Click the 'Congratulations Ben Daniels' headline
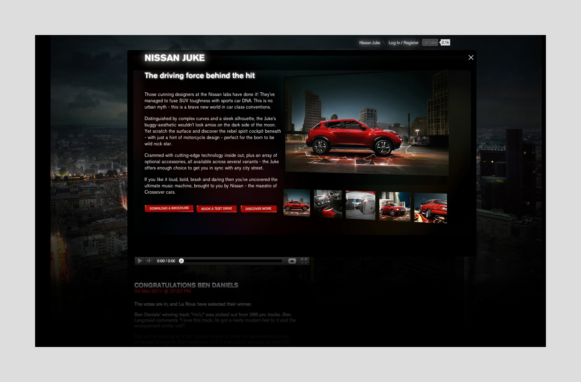This screenshot has height=382, width=581. [x=186, y=285]
